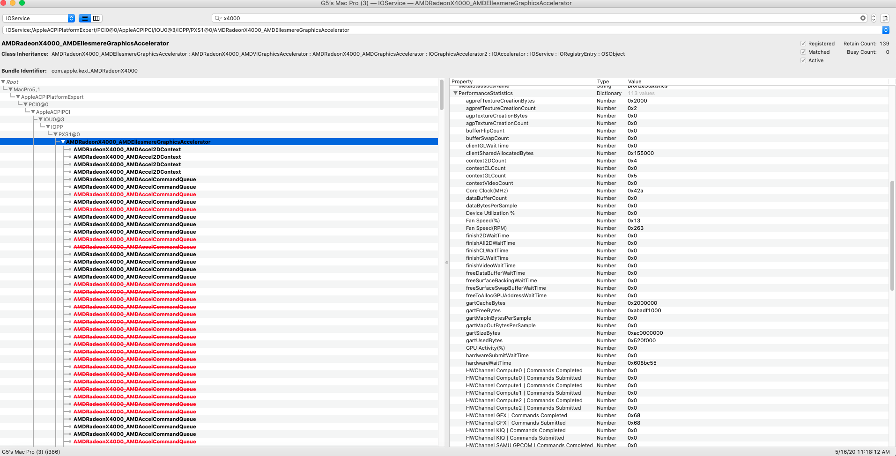Collapse the AMDEllesmereGraphicsAccelerator node
896x456 pixels.
pyautogui.click(x=63, y=142)
